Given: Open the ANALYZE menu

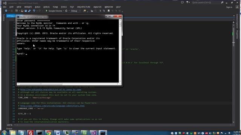Looking at the screenshot, I should pyautogui.click(x=98, y=7).
